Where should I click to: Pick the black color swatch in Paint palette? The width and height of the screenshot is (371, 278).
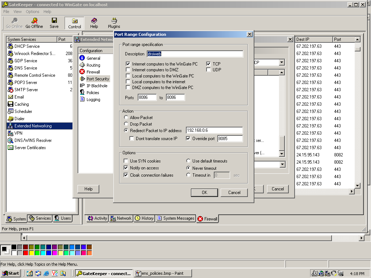(14, 247)
